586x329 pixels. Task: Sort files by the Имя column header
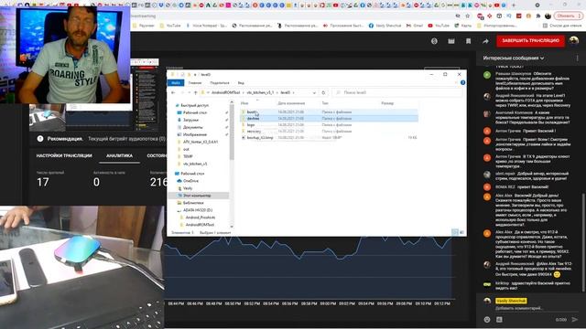[x=244, y=103]
